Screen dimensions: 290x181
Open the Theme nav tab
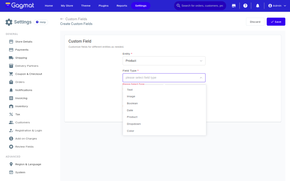pyautogui.click(x=86, y=6)
